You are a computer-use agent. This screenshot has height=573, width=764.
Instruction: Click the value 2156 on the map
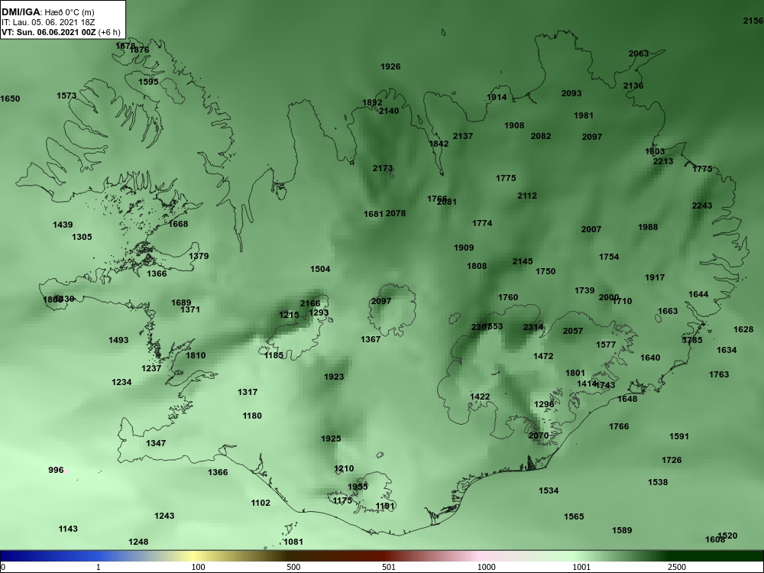point(753,21)
